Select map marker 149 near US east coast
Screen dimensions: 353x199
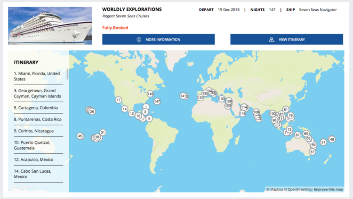[151, 94]
